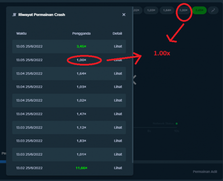
Task: Click the dialog's vertical scrollbar
Action: [x=132, y=85]
